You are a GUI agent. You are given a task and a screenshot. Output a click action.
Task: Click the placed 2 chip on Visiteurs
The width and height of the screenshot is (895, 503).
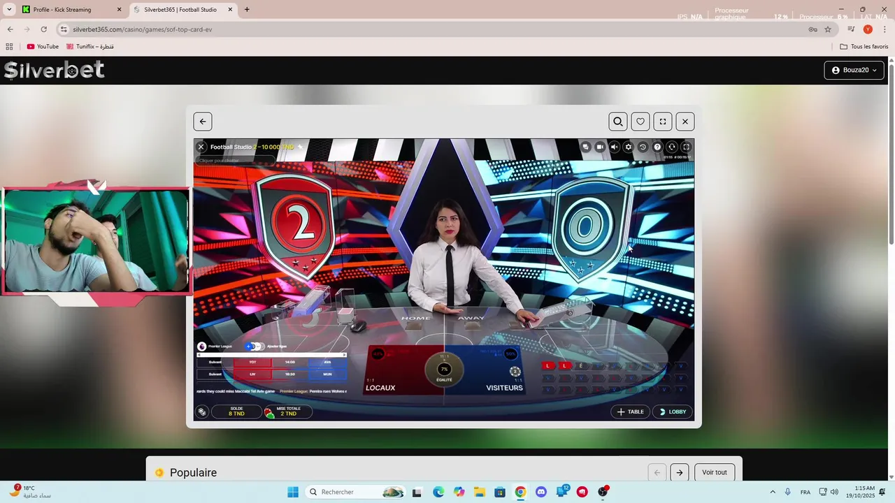click(515, 372)
